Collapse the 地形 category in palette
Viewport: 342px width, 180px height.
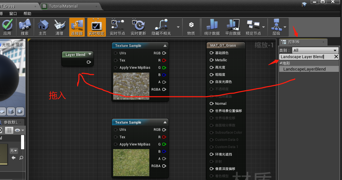(x=280, y=63)
